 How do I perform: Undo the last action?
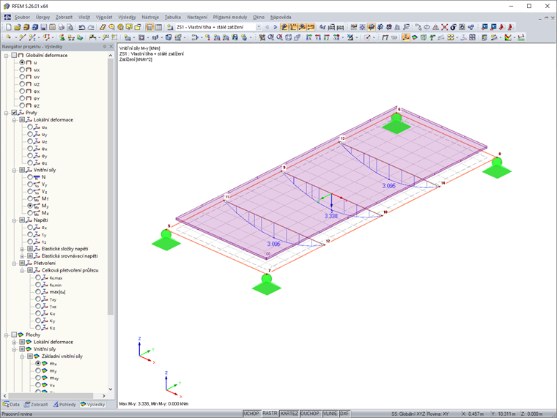point(81,27)
